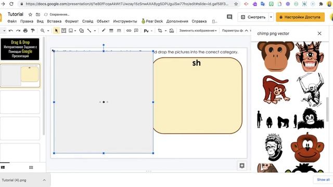The width and height of the screenshot is (333, 187).
Task: Click the border dash style icon
Action: pyautogui.click(x=119, y=31)
